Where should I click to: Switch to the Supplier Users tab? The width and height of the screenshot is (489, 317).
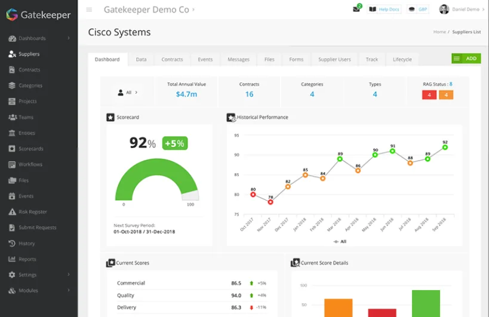point(334,60)
